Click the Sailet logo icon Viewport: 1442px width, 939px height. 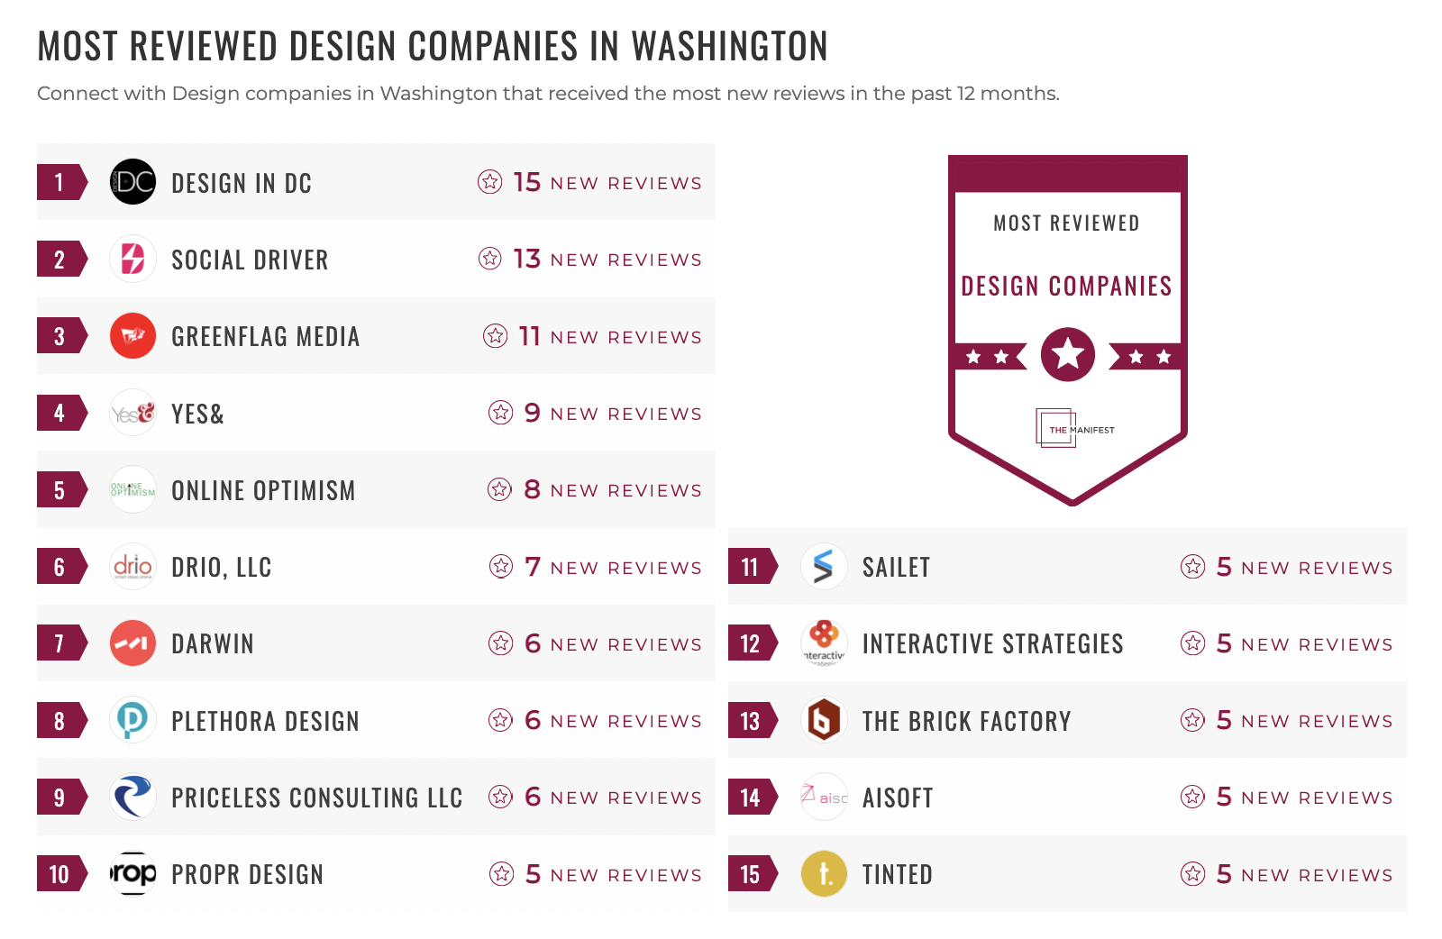coord(824,567)
